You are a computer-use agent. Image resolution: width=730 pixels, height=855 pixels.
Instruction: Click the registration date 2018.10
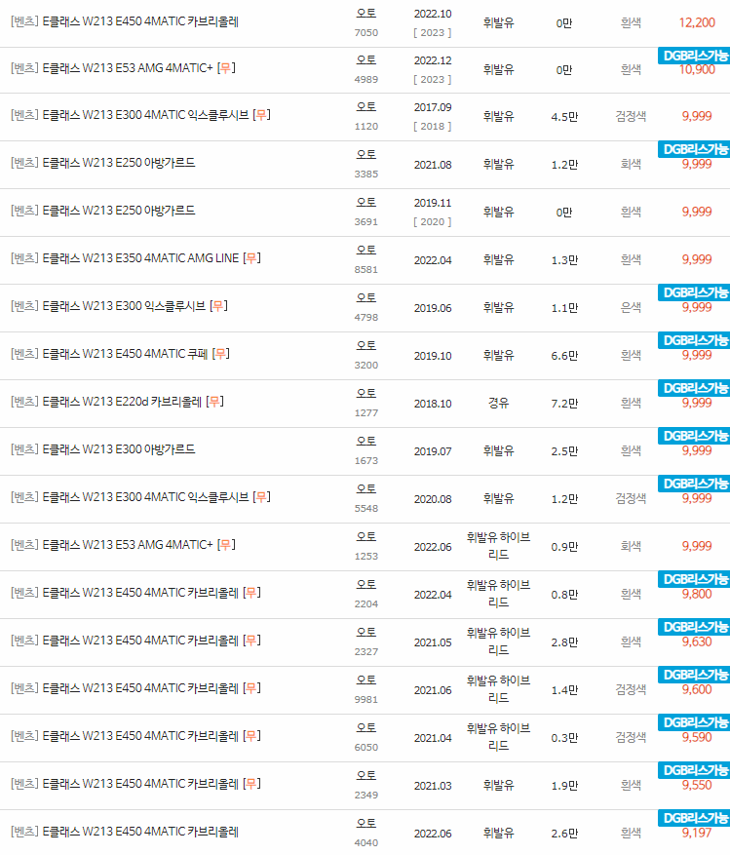(x=433, y=404)
